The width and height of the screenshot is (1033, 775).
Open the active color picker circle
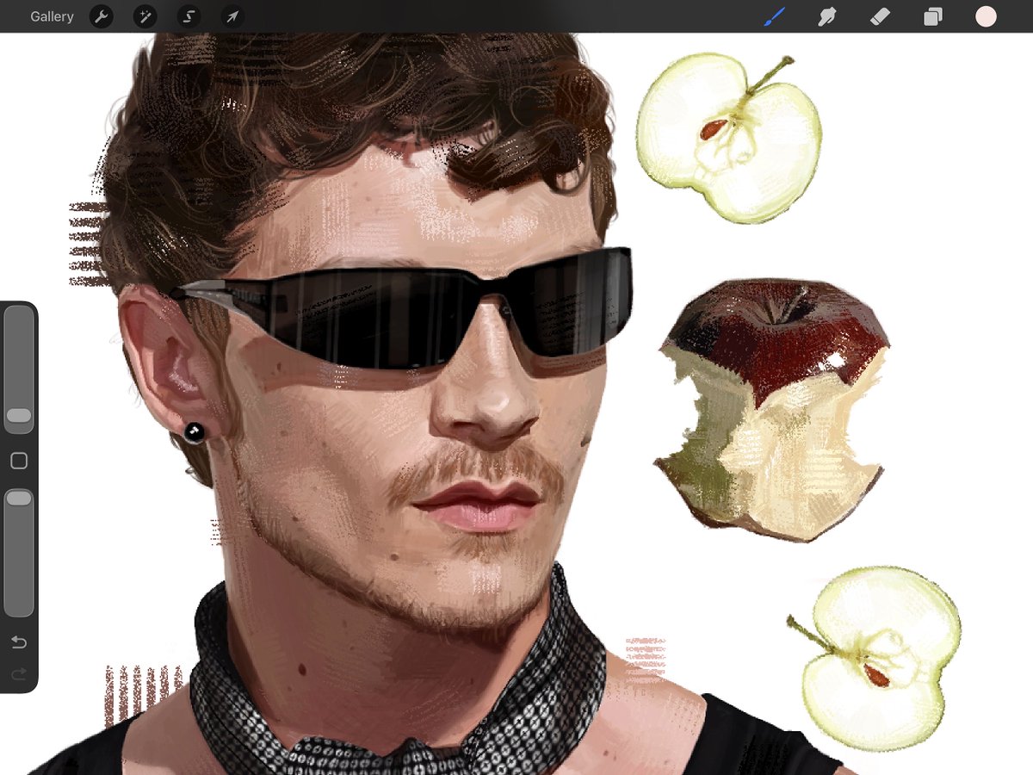tap(986, 16)
